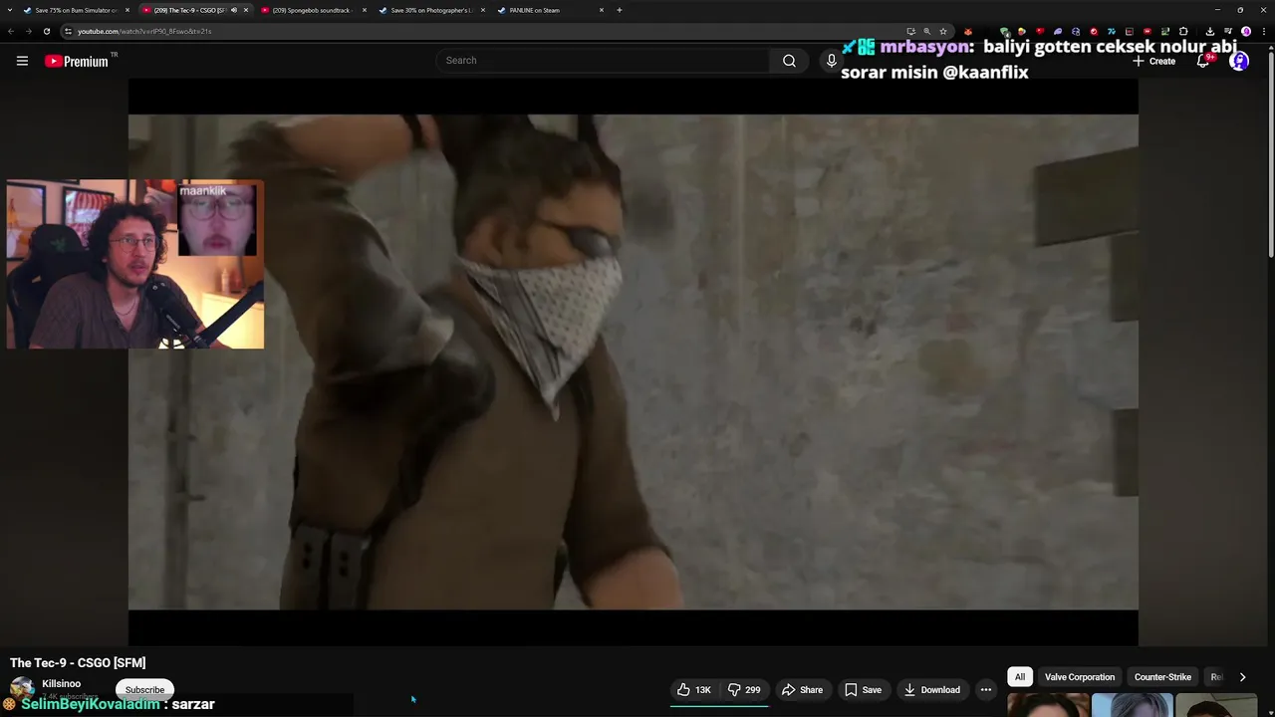This screenshot has height=717, width=1275.
Task: Click the search magnifier button
Action: [x=789, y=61]
